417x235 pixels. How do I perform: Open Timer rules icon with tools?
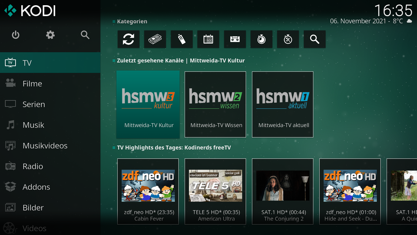(x=288, y=40)
